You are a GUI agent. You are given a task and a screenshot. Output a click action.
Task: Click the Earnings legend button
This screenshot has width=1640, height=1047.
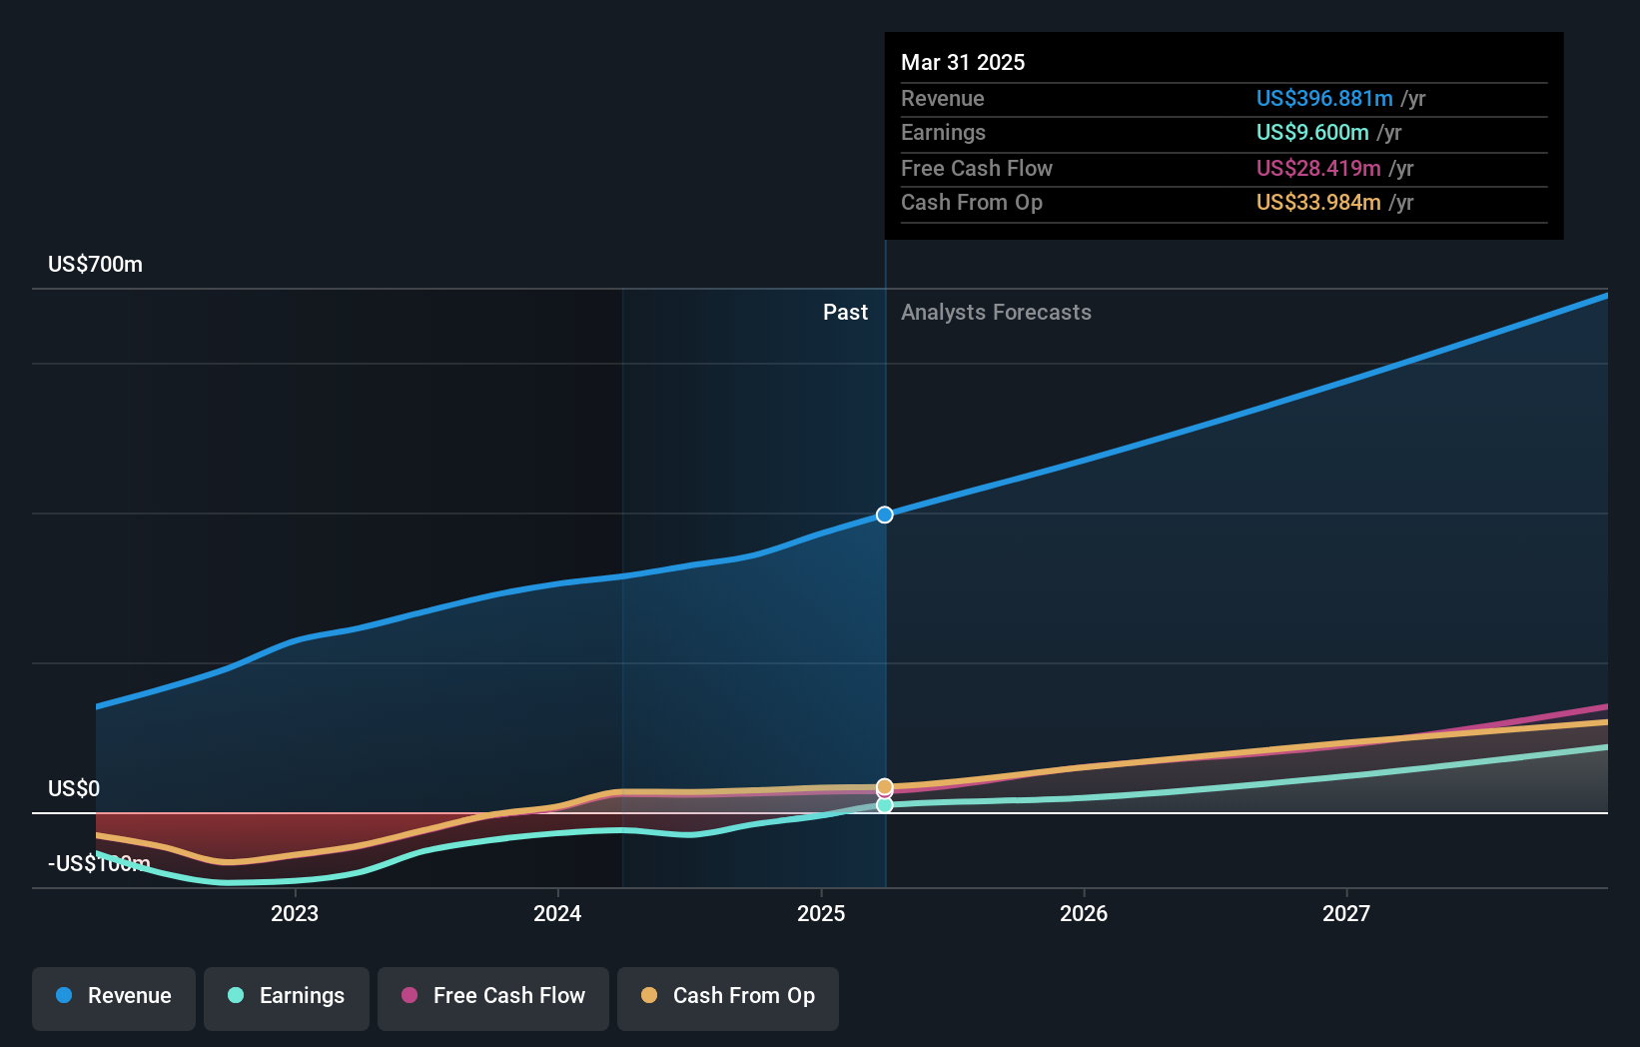point(287,998)
